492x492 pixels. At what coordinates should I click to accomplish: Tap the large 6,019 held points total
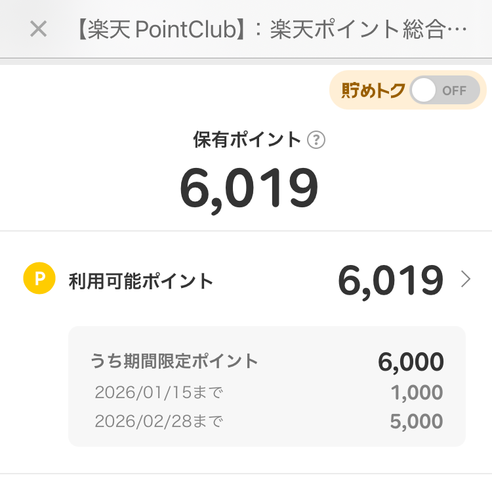[249, 188]
